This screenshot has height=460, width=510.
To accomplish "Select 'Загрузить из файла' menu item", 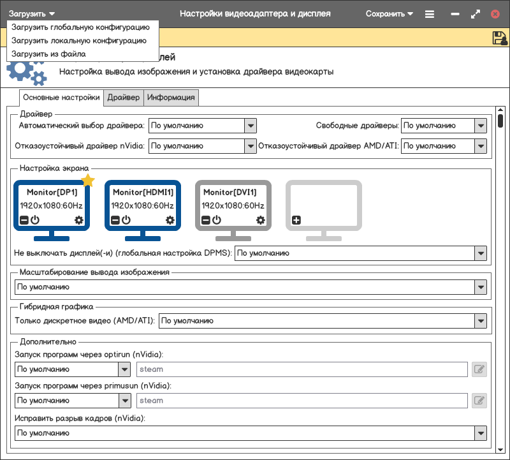I will [48, 54].
